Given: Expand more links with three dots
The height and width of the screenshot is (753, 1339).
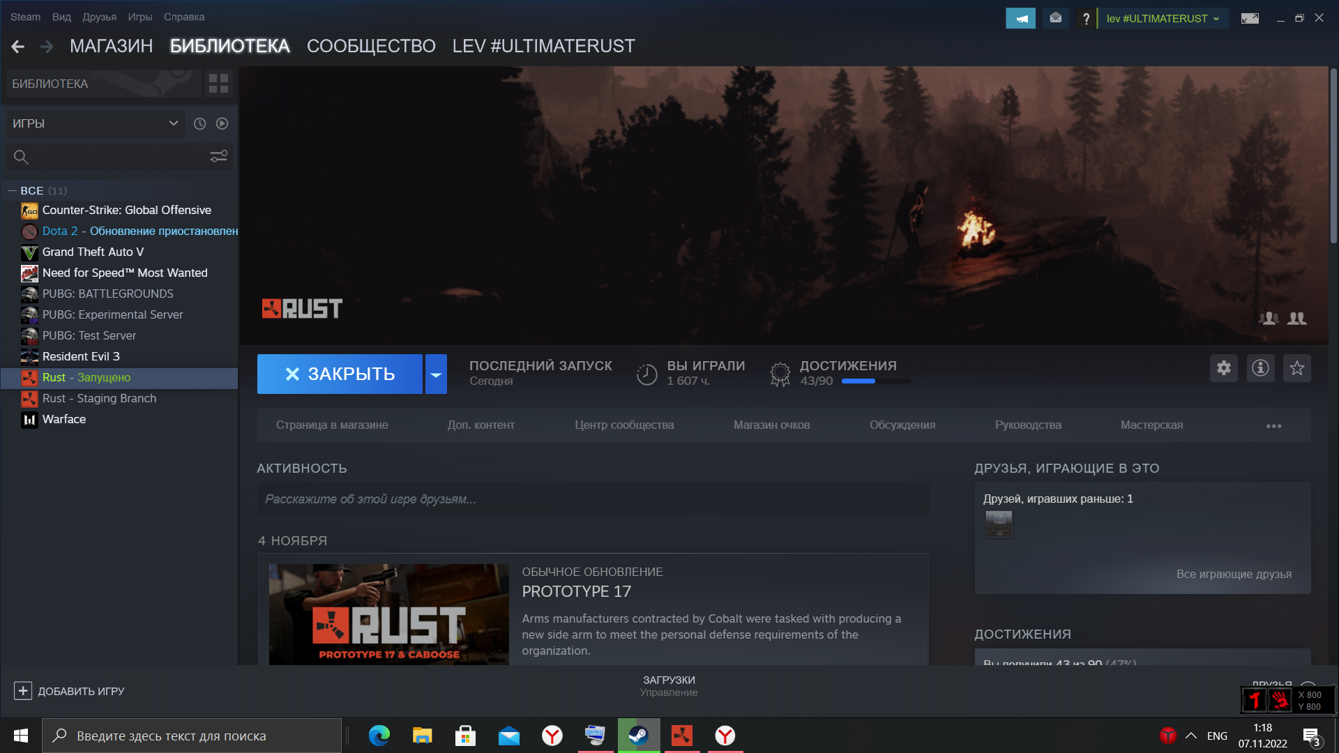Looking at the screenshot, I should (x=1273, y=426).
